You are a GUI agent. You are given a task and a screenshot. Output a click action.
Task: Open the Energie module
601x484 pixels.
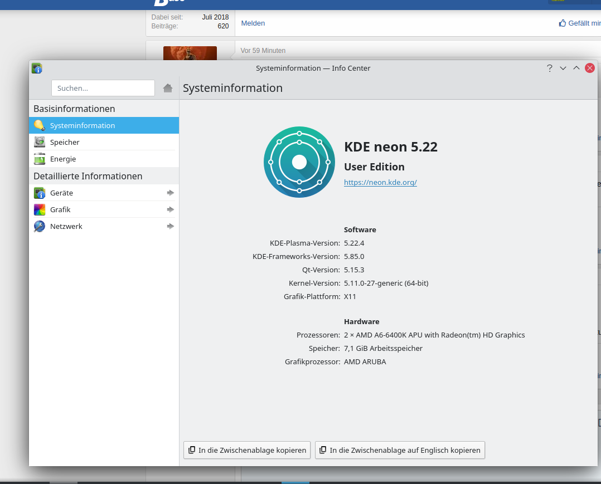pos(104,159)
